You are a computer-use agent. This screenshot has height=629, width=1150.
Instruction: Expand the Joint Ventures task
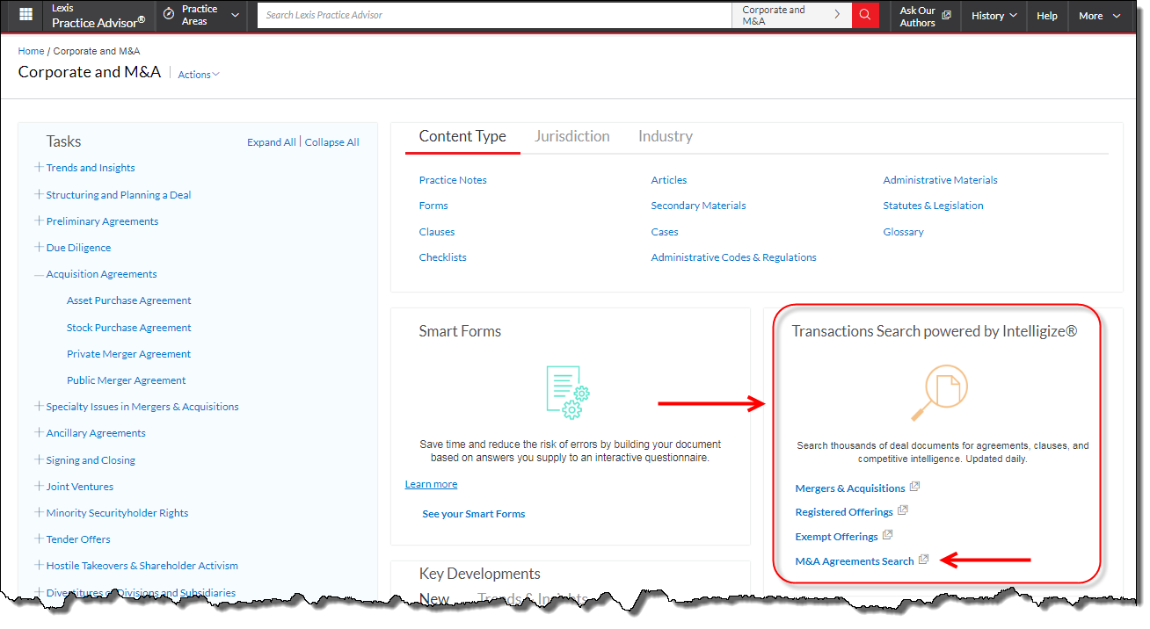click(39, 486)
